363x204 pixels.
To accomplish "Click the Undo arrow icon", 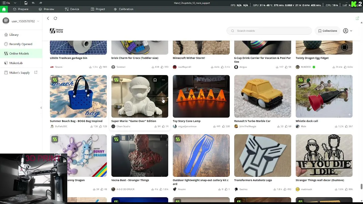I will click(33, 3).
